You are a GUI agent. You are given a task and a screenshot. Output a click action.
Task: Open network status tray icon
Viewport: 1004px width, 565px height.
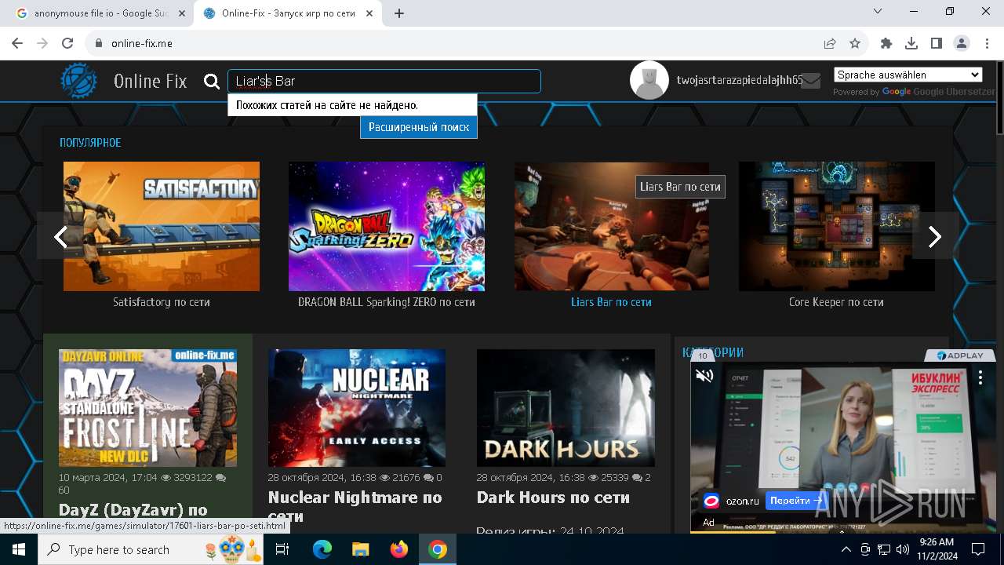coord(884,549)
